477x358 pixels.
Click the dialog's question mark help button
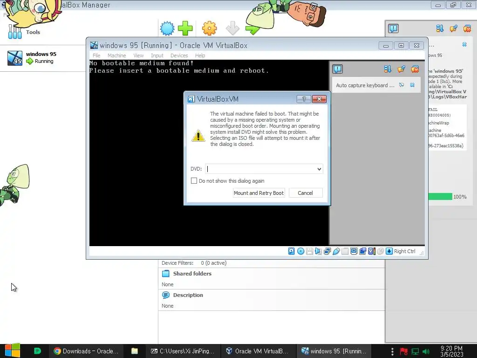pyautogui.click(x=304, y=99)
